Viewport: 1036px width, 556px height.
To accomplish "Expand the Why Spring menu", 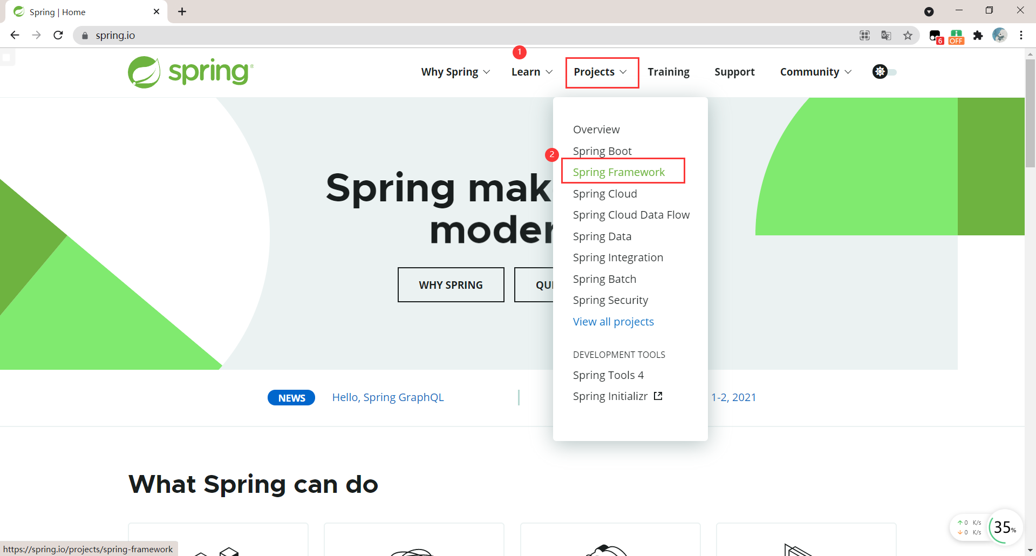I will (455, 72).
